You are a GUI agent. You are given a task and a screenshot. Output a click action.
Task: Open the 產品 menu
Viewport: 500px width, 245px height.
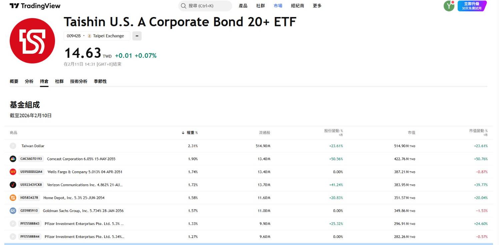[x=243, y=6]
